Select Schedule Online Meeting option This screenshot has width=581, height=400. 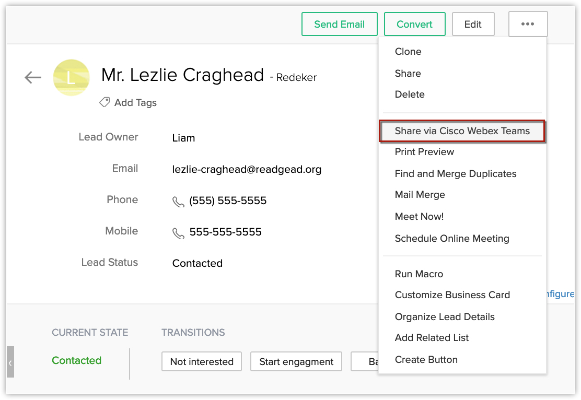click(x=451, y=239)
